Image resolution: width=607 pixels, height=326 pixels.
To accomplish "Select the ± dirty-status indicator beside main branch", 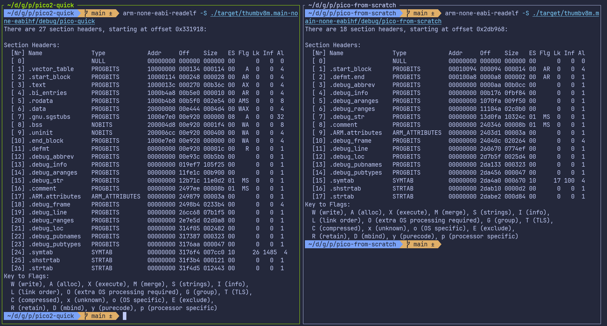I will point(111,13).
